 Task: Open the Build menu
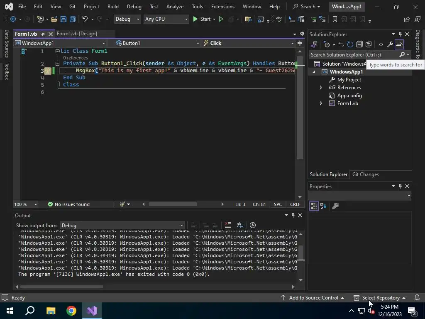coord(113,7)
